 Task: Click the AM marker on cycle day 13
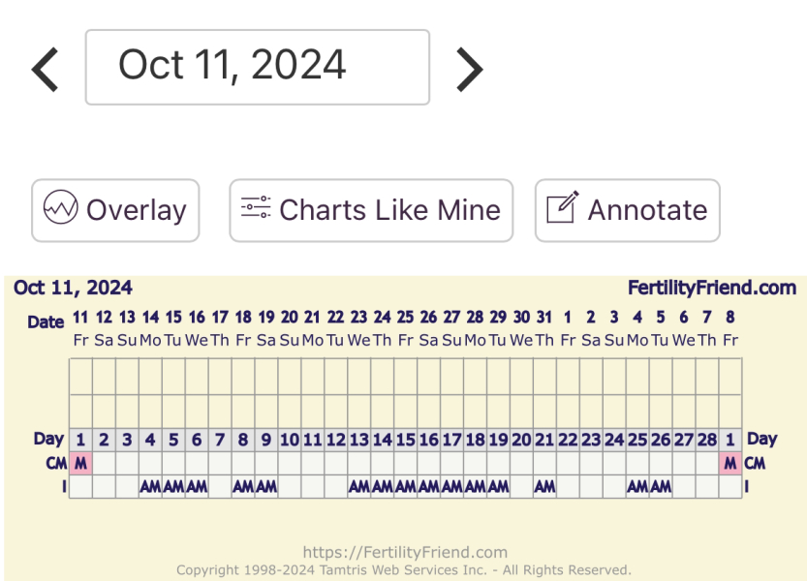point(359,486)
